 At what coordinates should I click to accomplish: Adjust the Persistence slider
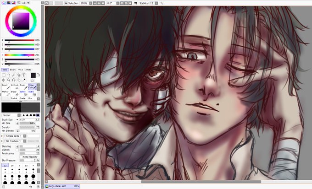tap(29, 153)
